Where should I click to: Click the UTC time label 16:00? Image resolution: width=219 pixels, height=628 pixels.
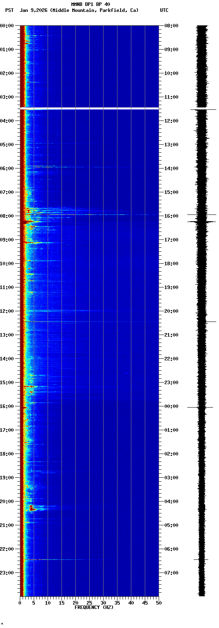pos(171,216)
